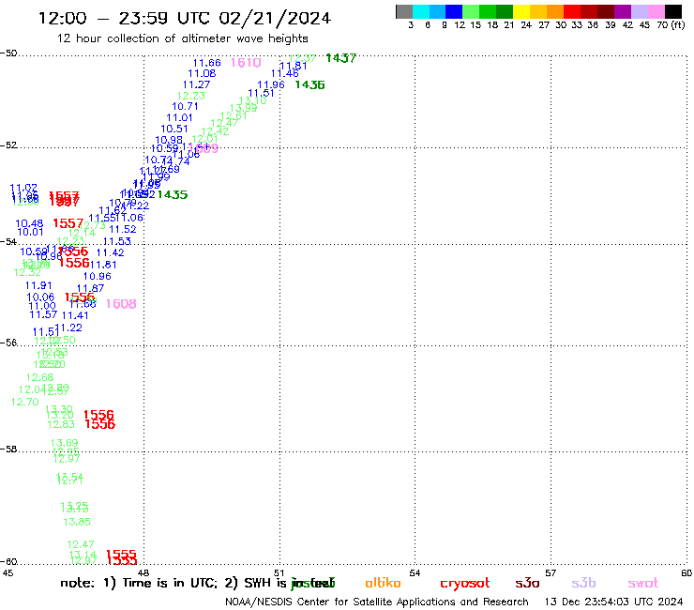
Task: Click the '70 (ft)' label on the color scale
Action: [x=671, y=24]
